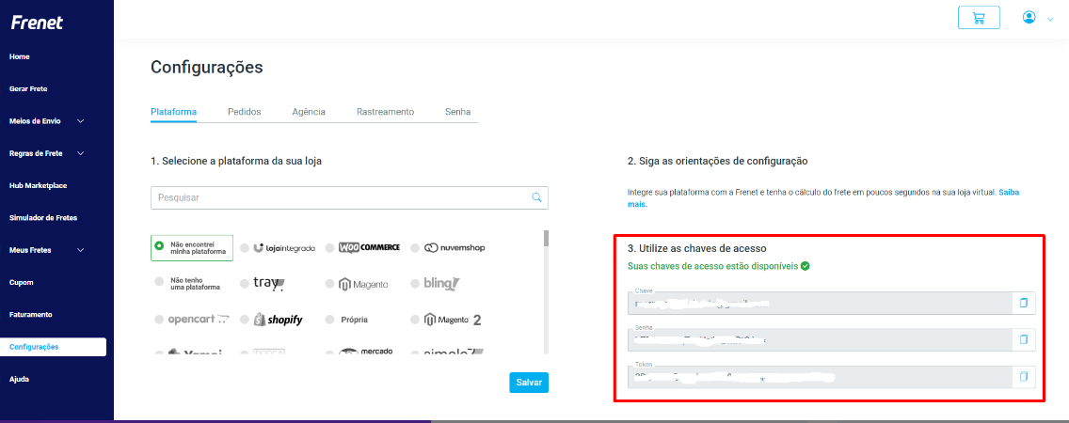
Task: Copy the Senha value
Action: tap(1023, 339)
